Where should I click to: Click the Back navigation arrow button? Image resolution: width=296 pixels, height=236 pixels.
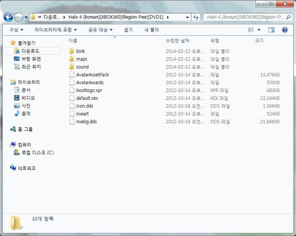pos(8,17)
